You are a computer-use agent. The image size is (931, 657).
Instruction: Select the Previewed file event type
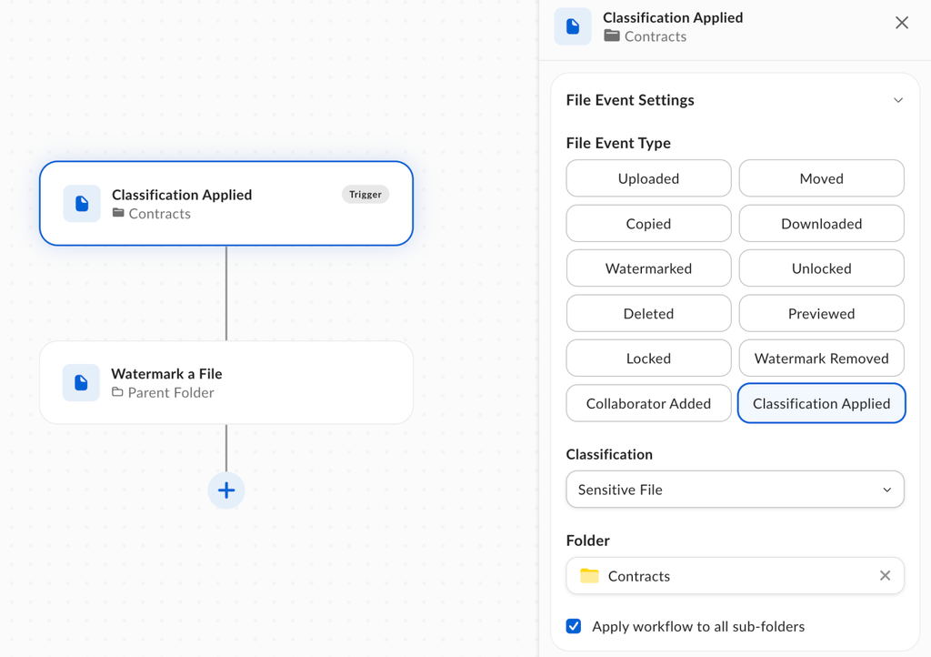[x=821, y=314]
